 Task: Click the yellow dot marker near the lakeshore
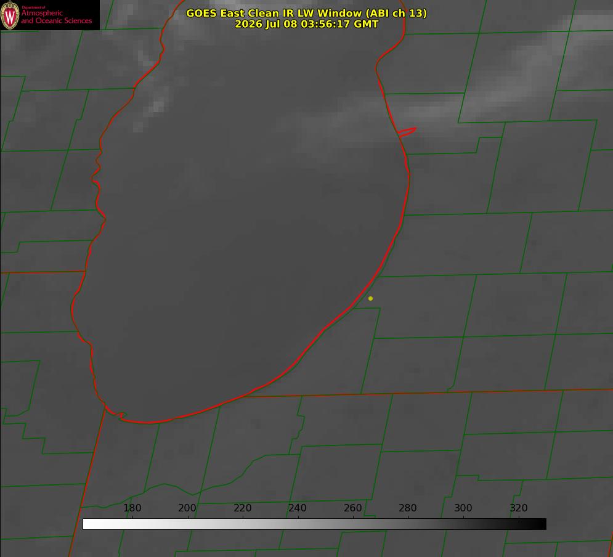click(x=370, y=298)
